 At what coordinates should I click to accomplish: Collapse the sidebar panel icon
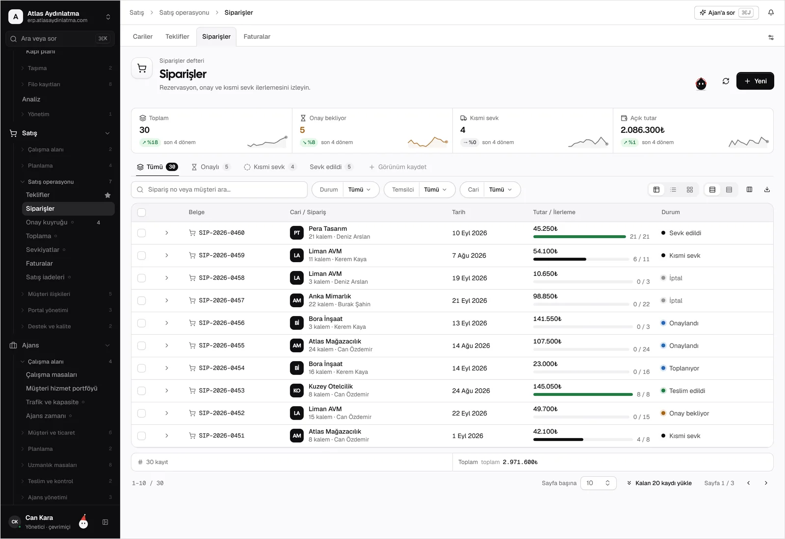coord(105,522)
